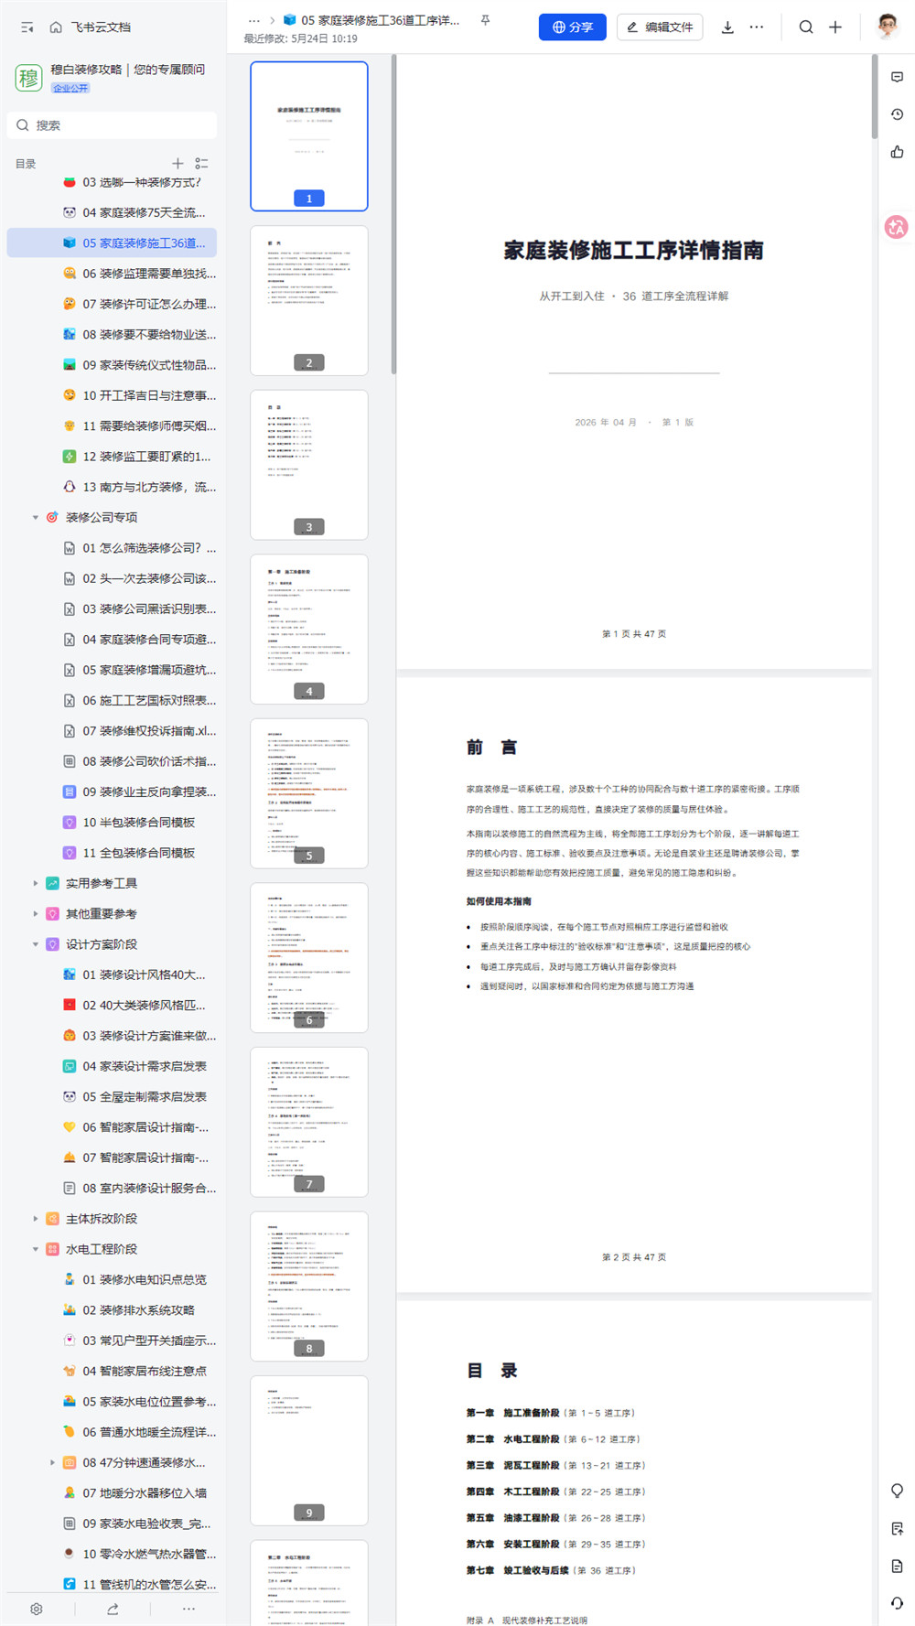Expand the 其他重要参考 folder
Viewport: 915px width, 1626px height.
36,913
